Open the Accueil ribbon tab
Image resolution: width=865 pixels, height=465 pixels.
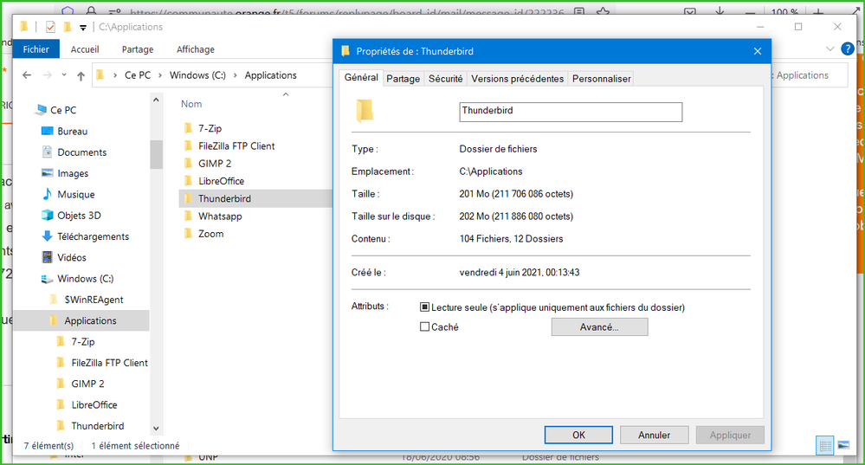tap(85, 49)
